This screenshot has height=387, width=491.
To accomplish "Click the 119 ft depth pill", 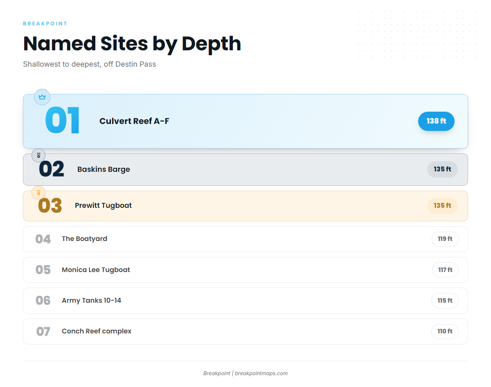I will point(445,239).
